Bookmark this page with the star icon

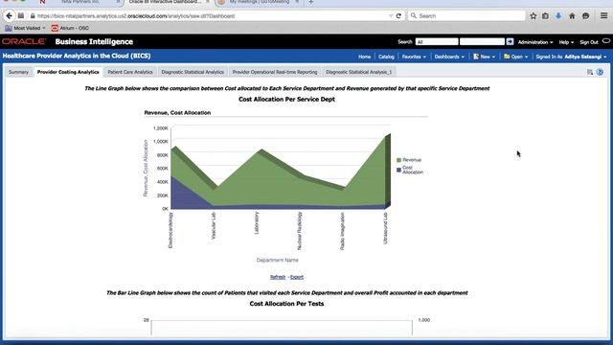[x=534, y=16]
